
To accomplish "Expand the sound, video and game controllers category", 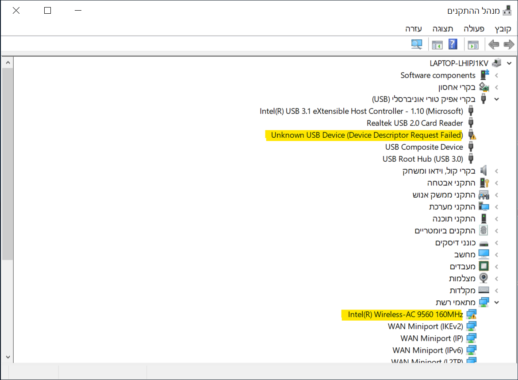I will coord(496,171).
